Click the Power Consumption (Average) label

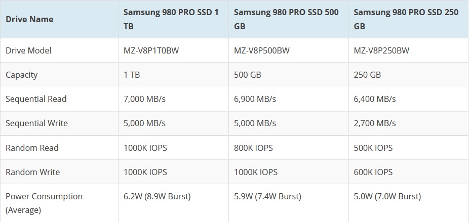click(x=44, y=202)
